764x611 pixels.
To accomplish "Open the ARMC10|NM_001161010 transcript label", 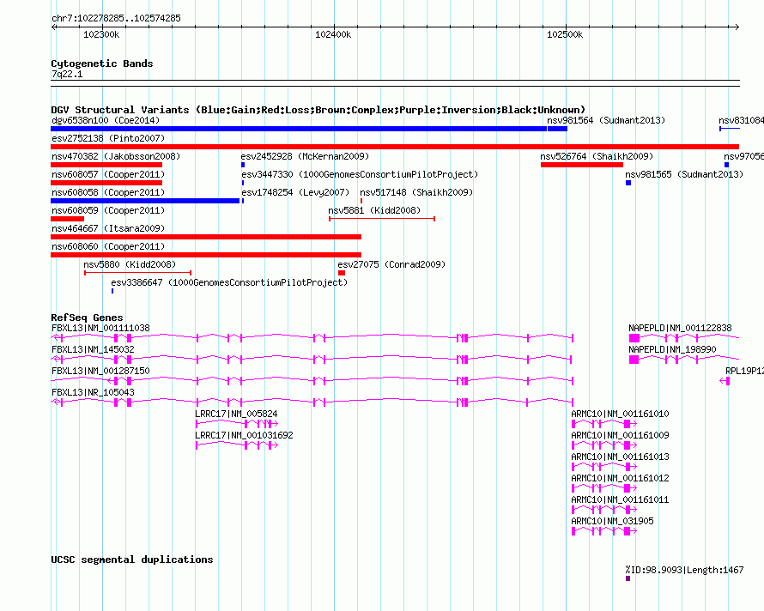I will coord(621,414).
